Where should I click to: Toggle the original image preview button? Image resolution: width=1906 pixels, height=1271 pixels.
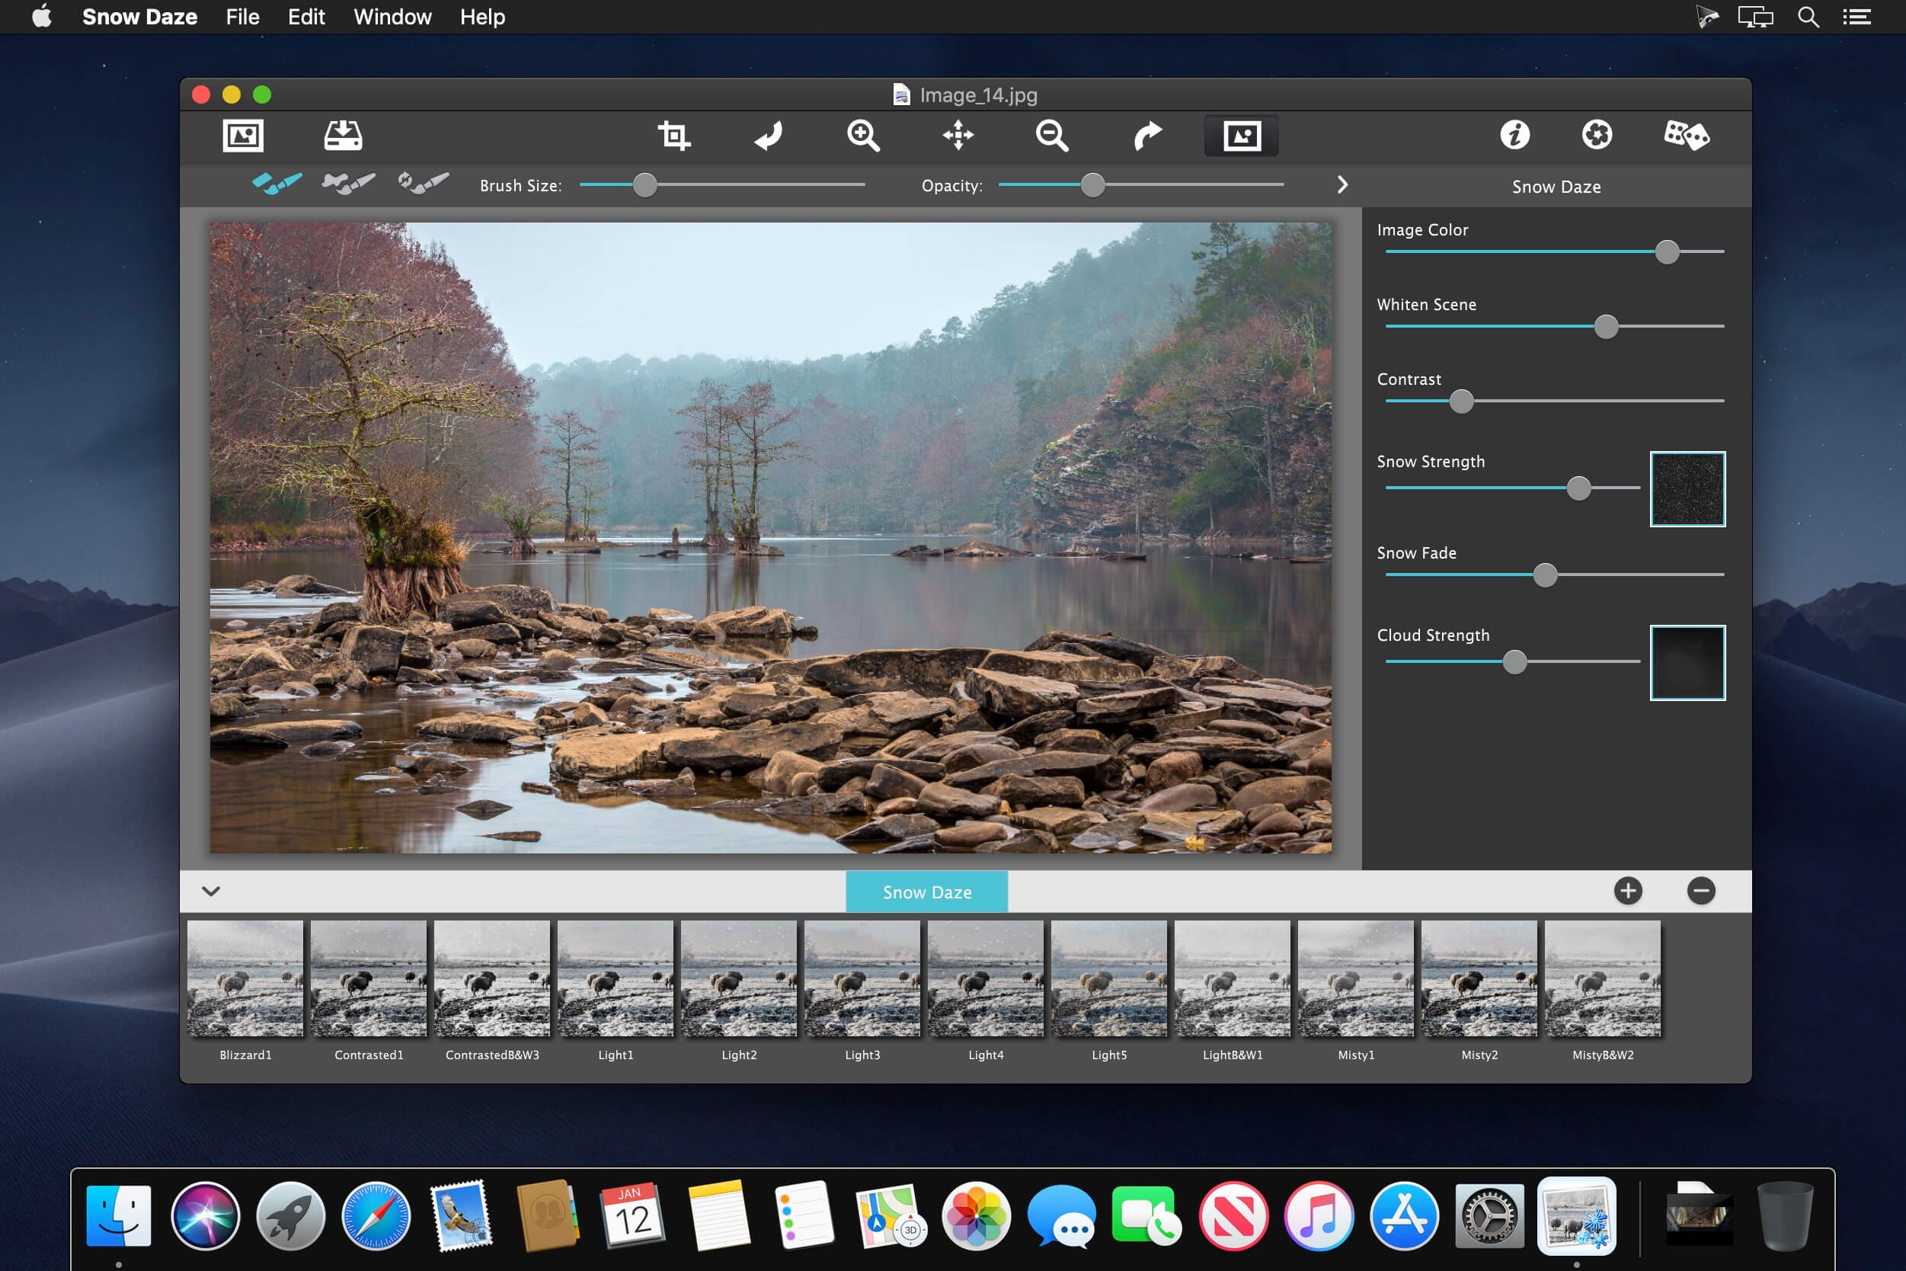coord(1242,136)
